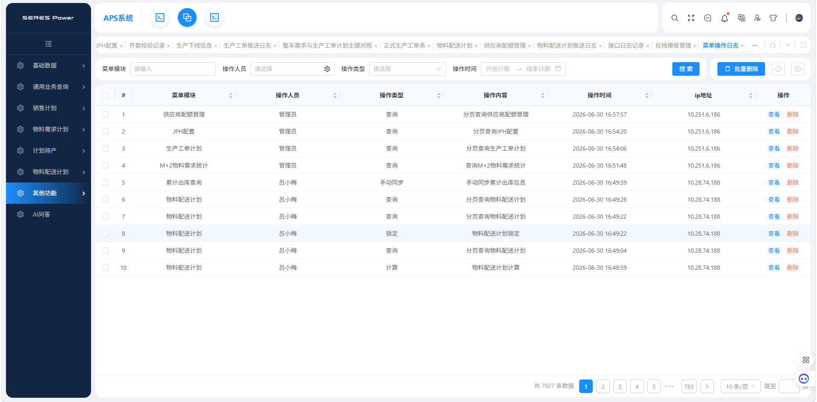The image size is (817, 402).
Task: Click the 开始日期 date field
Action: (498, 69)
